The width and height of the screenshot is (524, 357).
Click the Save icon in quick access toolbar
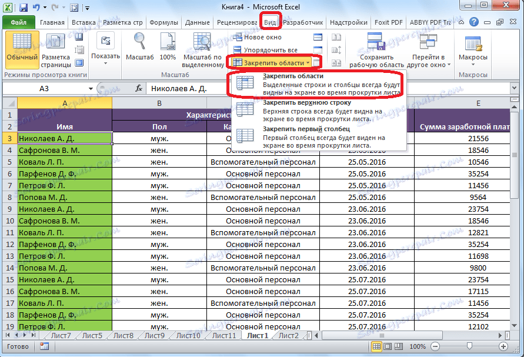click(x=24, y=8)
